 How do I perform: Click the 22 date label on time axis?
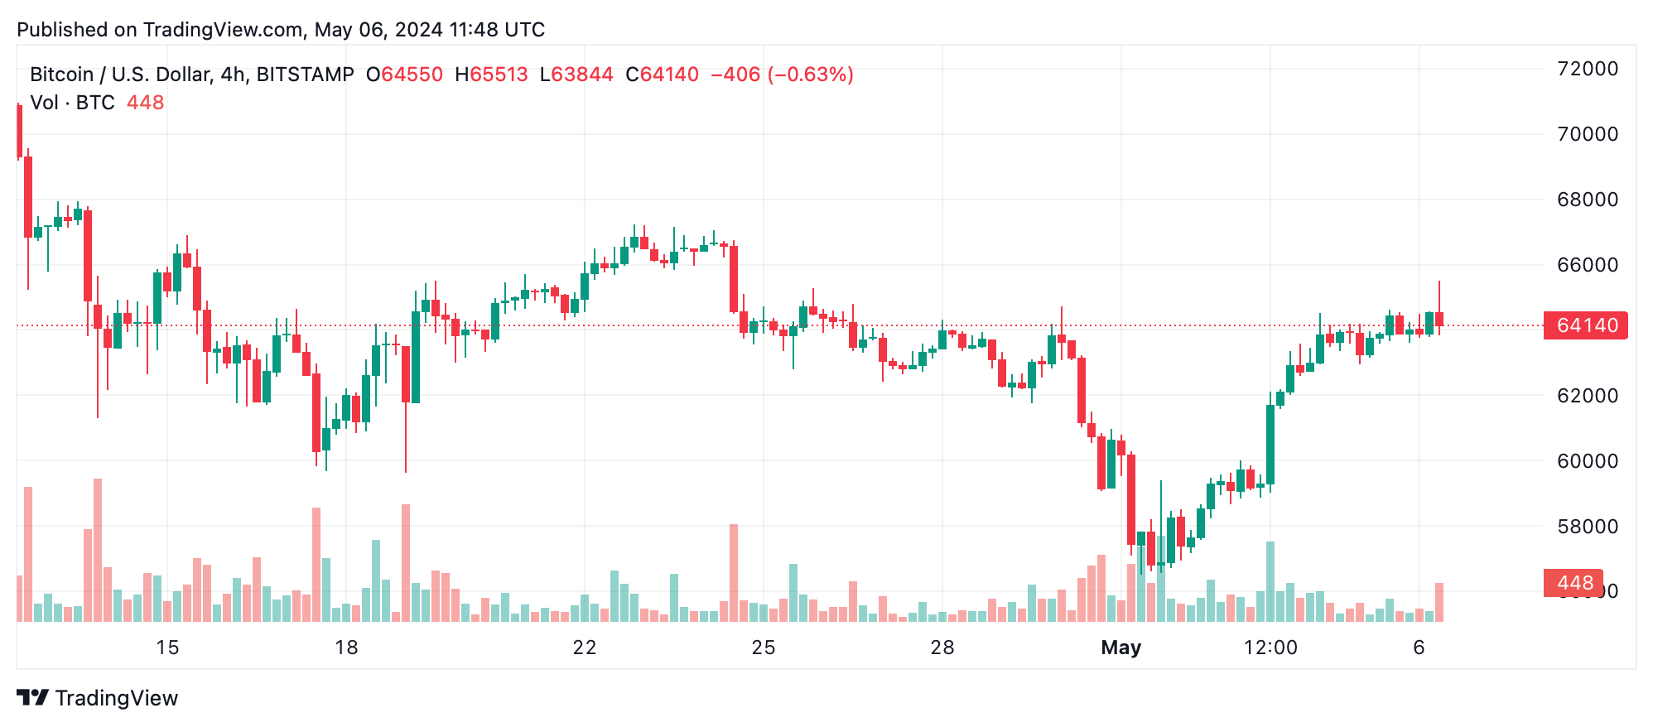click(x=585, y=648)
